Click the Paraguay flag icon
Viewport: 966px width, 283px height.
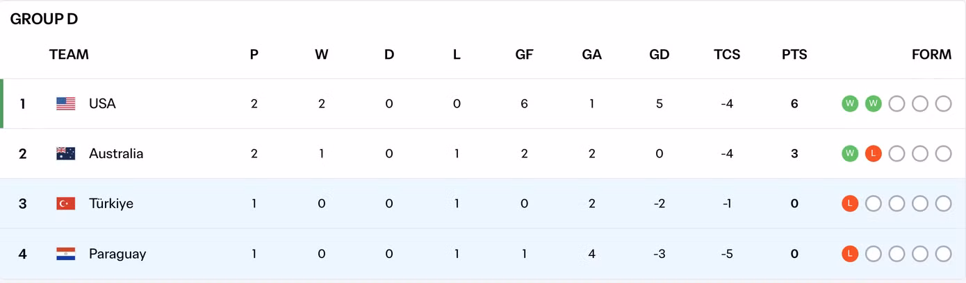click(66, 254)
